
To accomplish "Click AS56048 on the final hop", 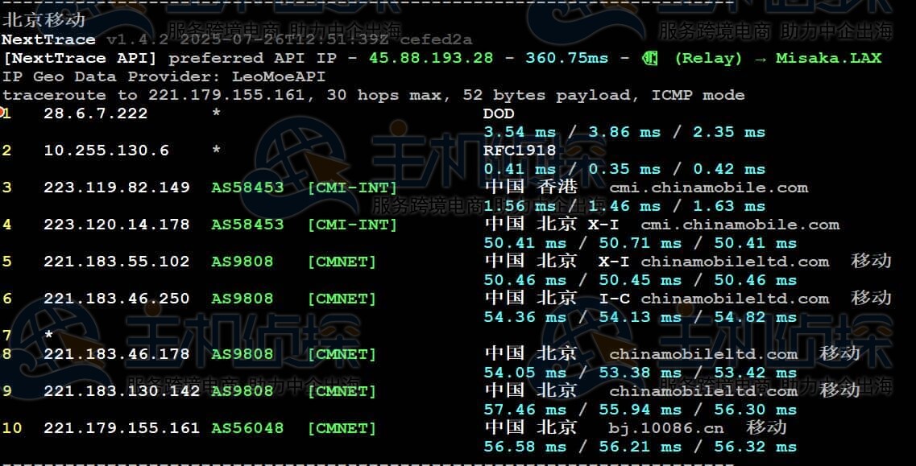I will click(x=247, y=428).
